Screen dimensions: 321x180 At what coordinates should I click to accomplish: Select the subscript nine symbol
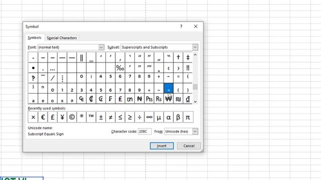(139, 88)
